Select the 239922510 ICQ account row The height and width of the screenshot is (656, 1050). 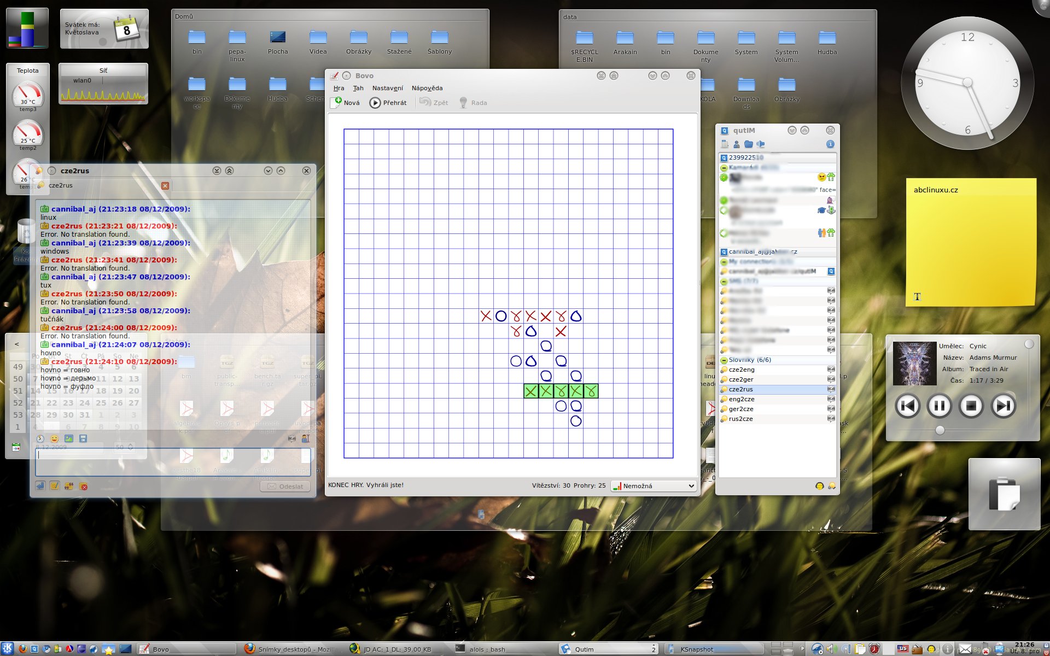pyautogui.click(x=777, y=157)
